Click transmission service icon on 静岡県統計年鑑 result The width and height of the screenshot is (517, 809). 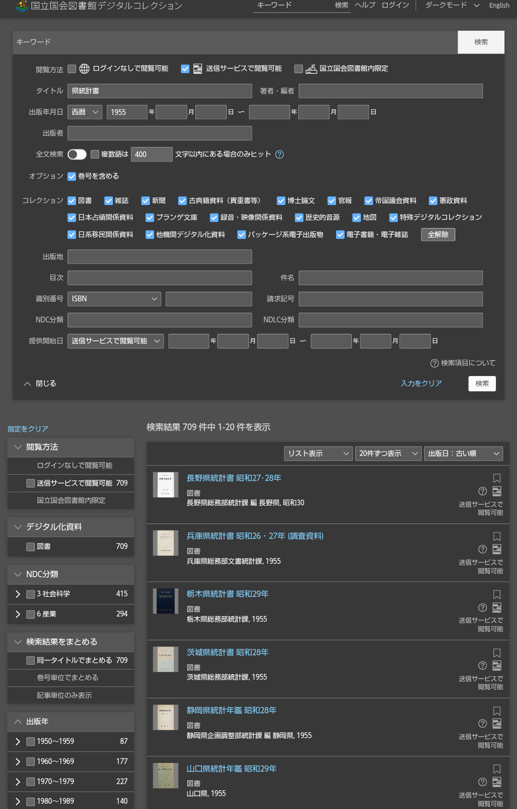coord(497,723)
